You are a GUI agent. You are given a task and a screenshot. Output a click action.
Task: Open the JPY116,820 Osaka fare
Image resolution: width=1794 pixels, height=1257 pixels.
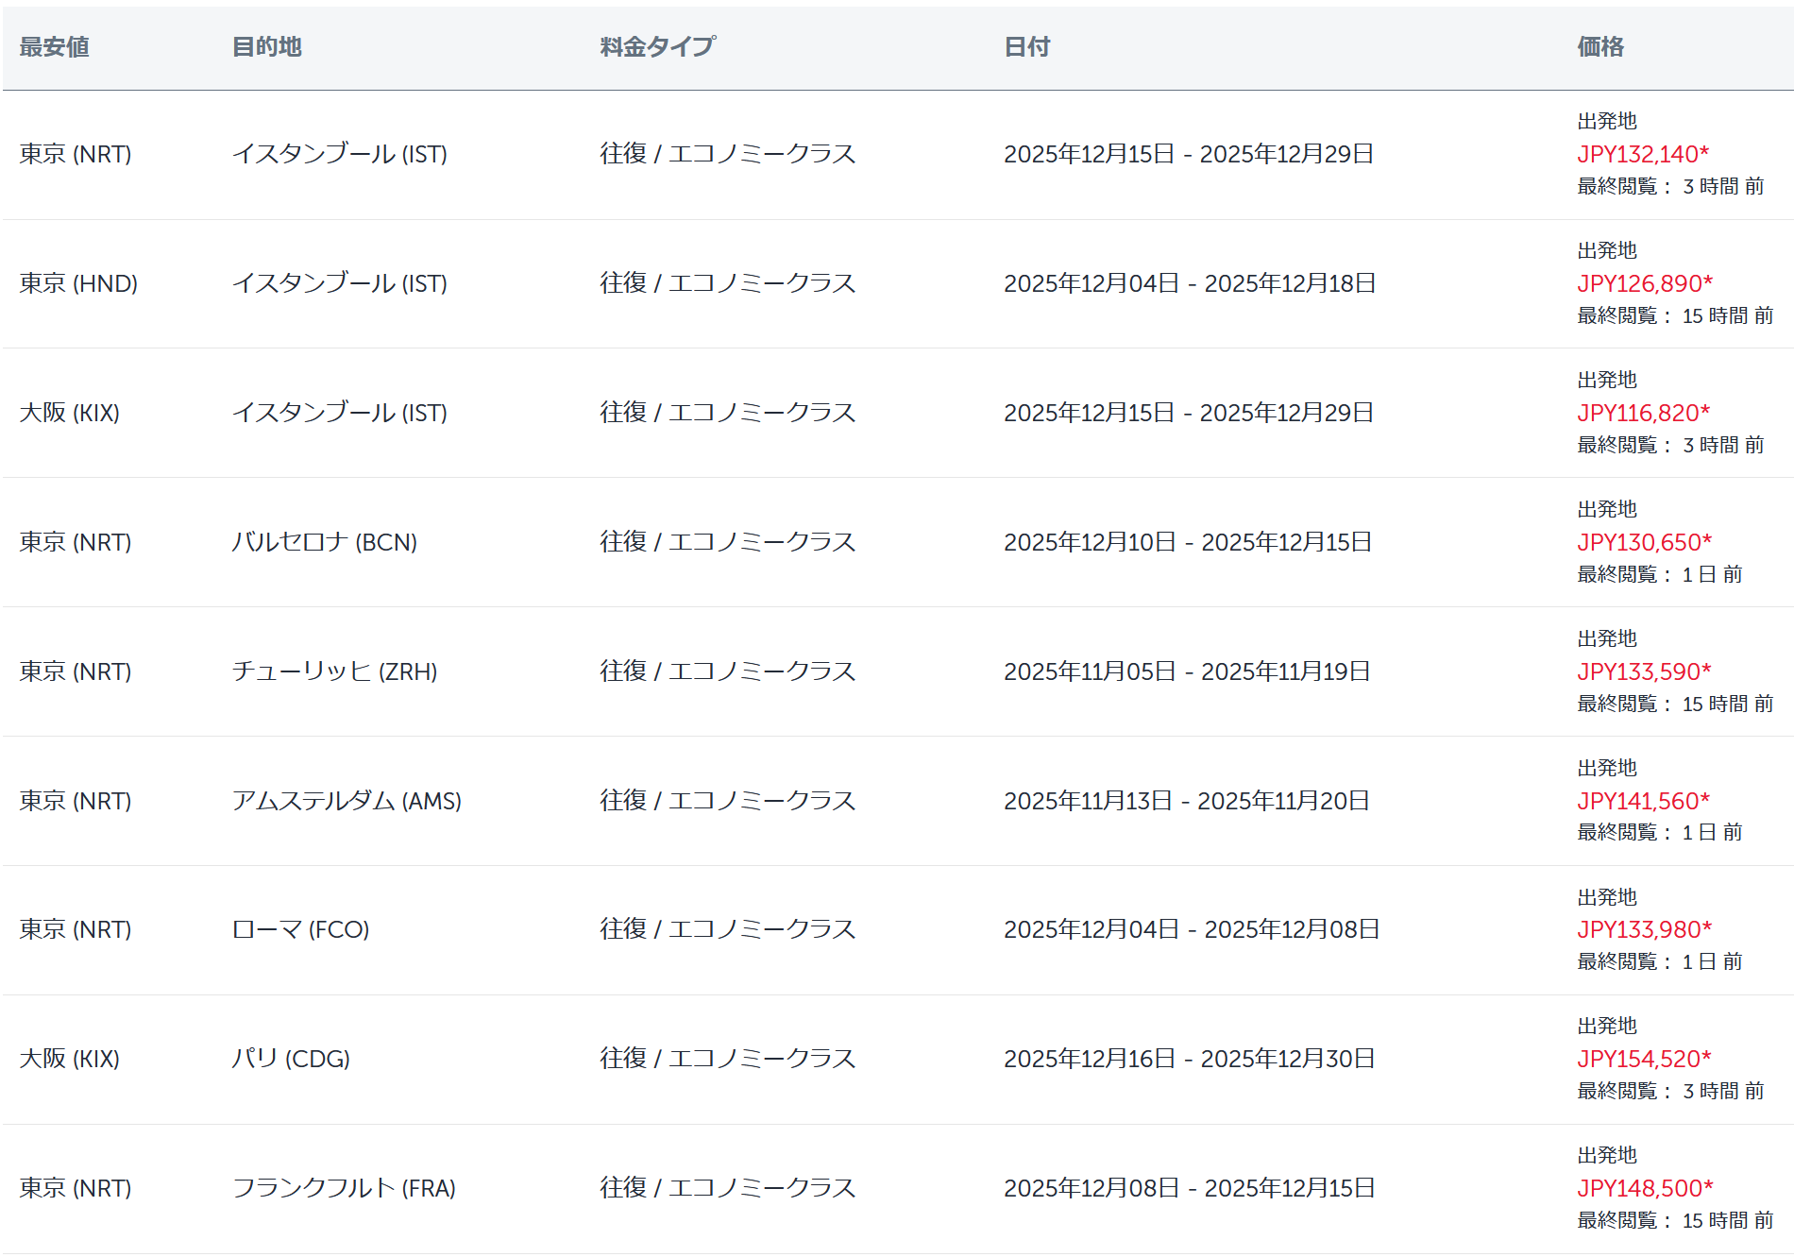click(1643, 413)
